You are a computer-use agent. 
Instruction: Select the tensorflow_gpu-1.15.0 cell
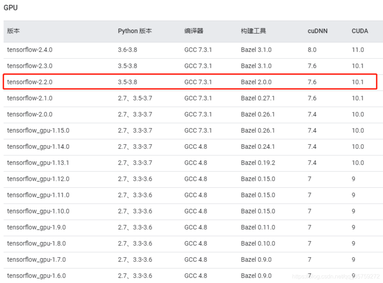coord(38,131)
